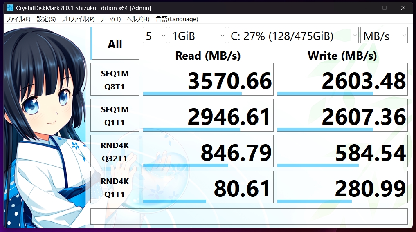Run the SEQ1M Q1T1 test
This screenshot has height=232, width=416.
[x=115, y=115]
